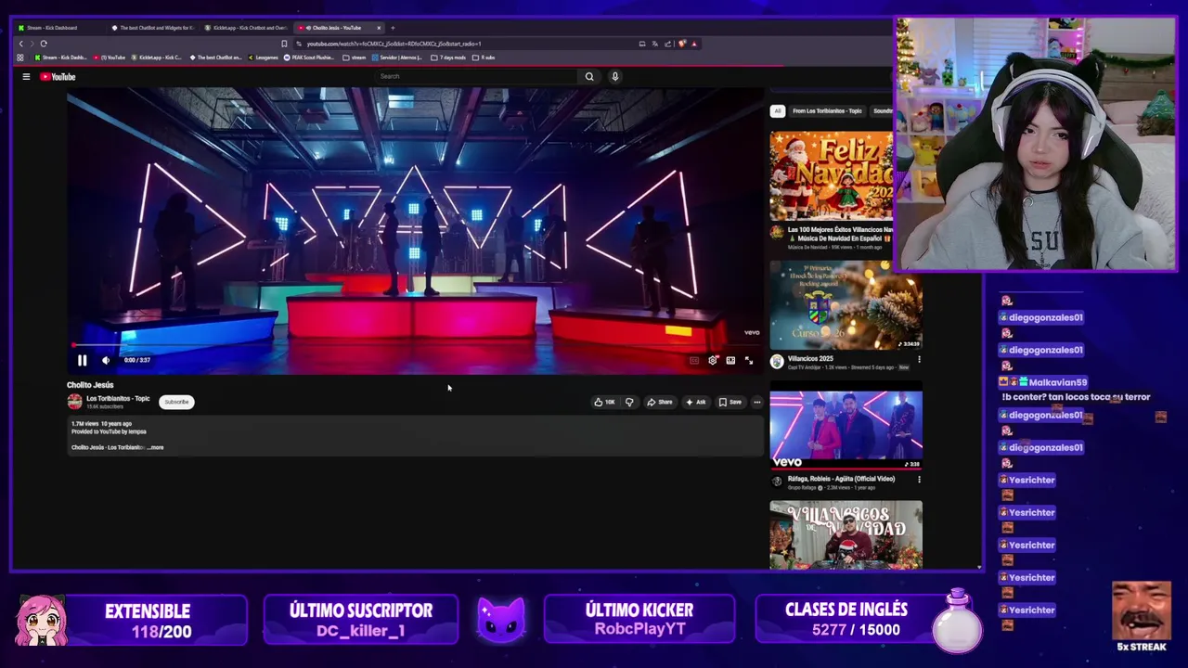
Task: Start voice search with microphone icon
Action: [x=614, y=76]
